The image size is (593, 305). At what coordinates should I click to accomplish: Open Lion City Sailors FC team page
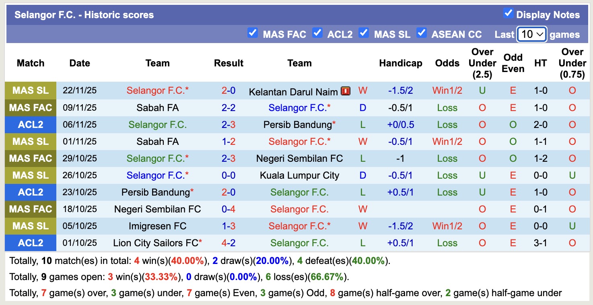(x=156, y=243)
